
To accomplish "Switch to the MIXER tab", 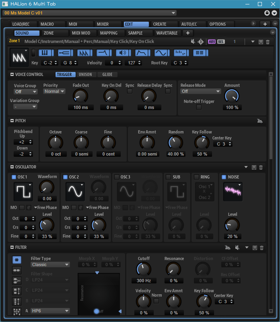I will click(108, 24).
